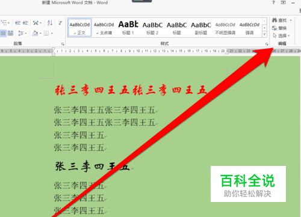This screenshot has height=217, width=301.
Task: Open the 选择 select dropdown
Action: (281, 35)
